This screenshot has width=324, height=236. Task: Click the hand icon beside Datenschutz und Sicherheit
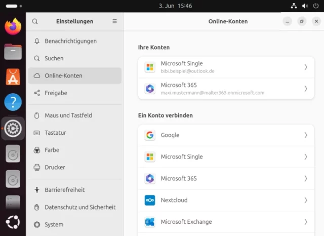point(37,207)
